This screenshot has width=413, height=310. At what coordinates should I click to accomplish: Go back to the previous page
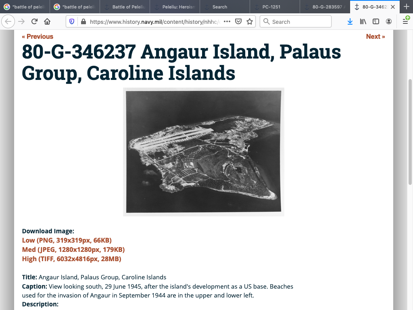click(x=8, y=22)
